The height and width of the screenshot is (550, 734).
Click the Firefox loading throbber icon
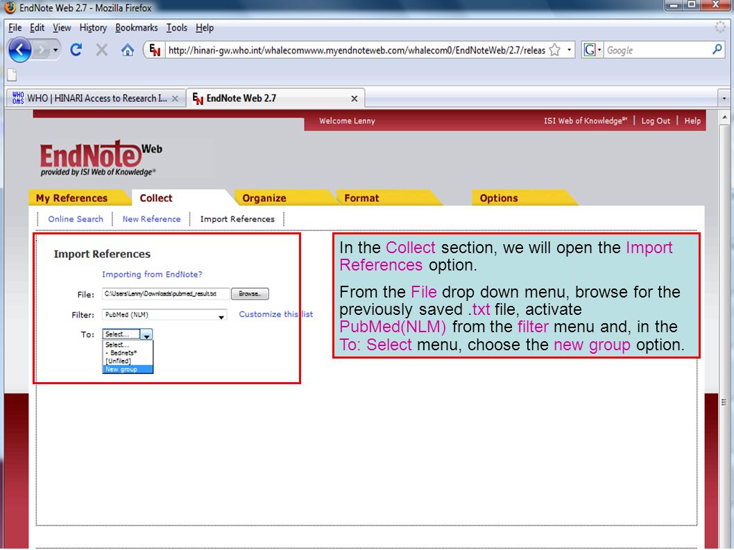(x=719, y=27)
